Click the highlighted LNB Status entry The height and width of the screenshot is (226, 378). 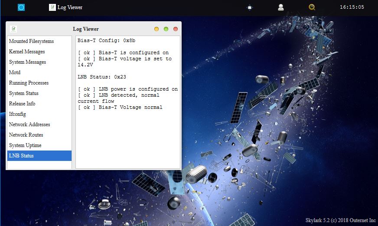coord(39,156)
